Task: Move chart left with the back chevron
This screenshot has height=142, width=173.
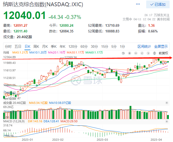Action: [142, 53]
